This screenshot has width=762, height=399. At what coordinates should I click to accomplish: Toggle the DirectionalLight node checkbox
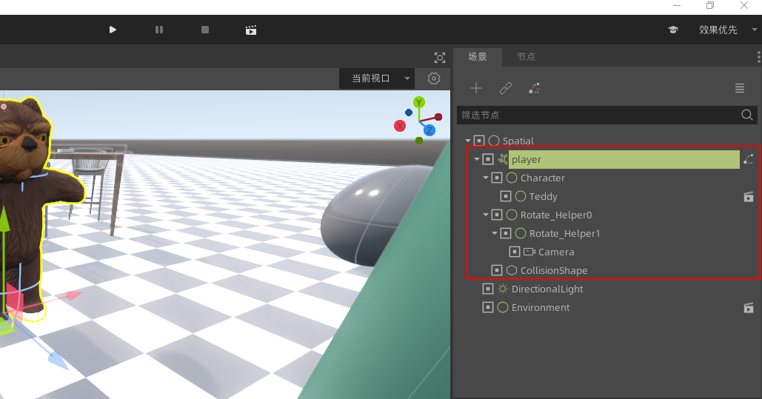488,289
